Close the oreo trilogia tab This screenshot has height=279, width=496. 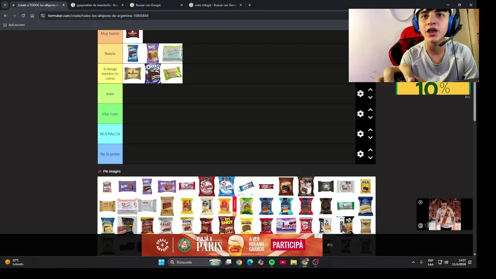pyautogui.click(x=241, y=5)
